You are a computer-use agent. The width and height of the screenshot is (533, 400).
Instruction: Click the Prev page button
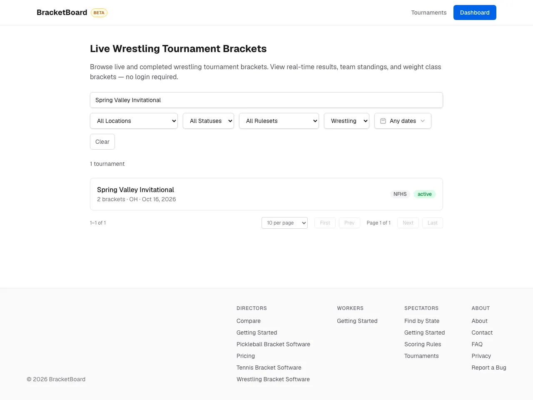point(349,223)
